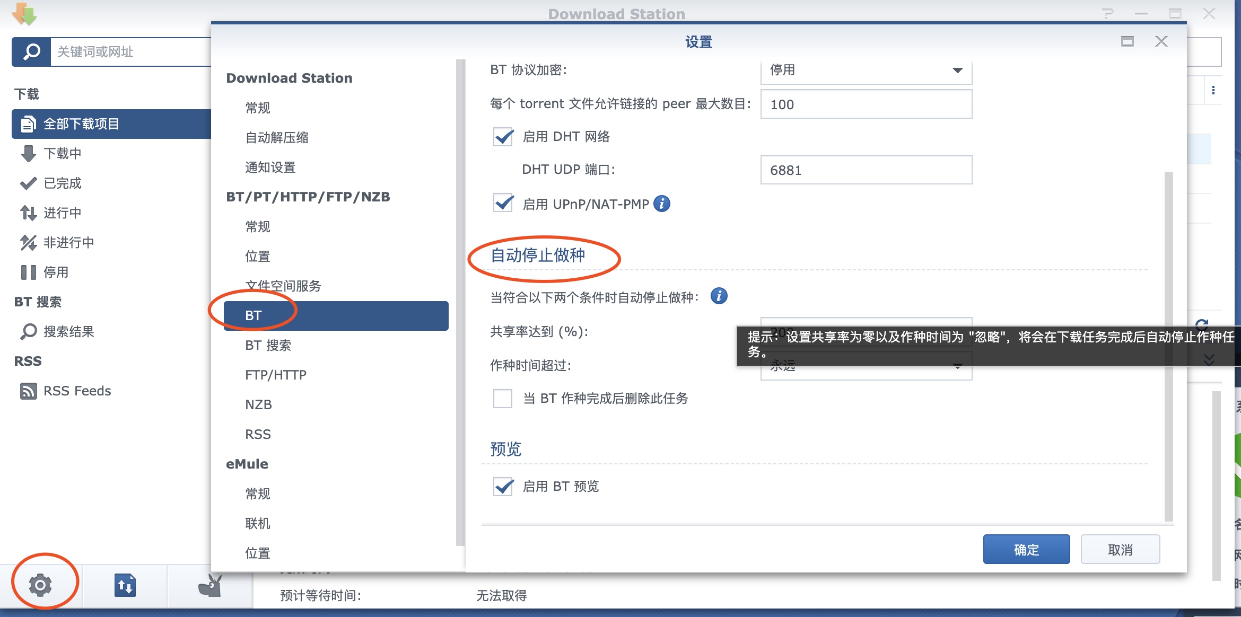
Task: Click the 停用 pause icon
Action: tap(28, 272)
